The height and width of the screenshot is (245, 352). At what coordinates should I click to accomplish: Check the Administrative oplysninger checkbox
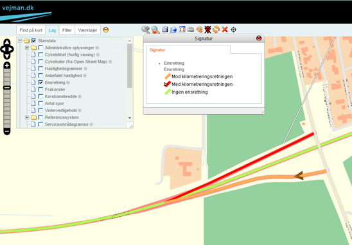pos(40,47)
